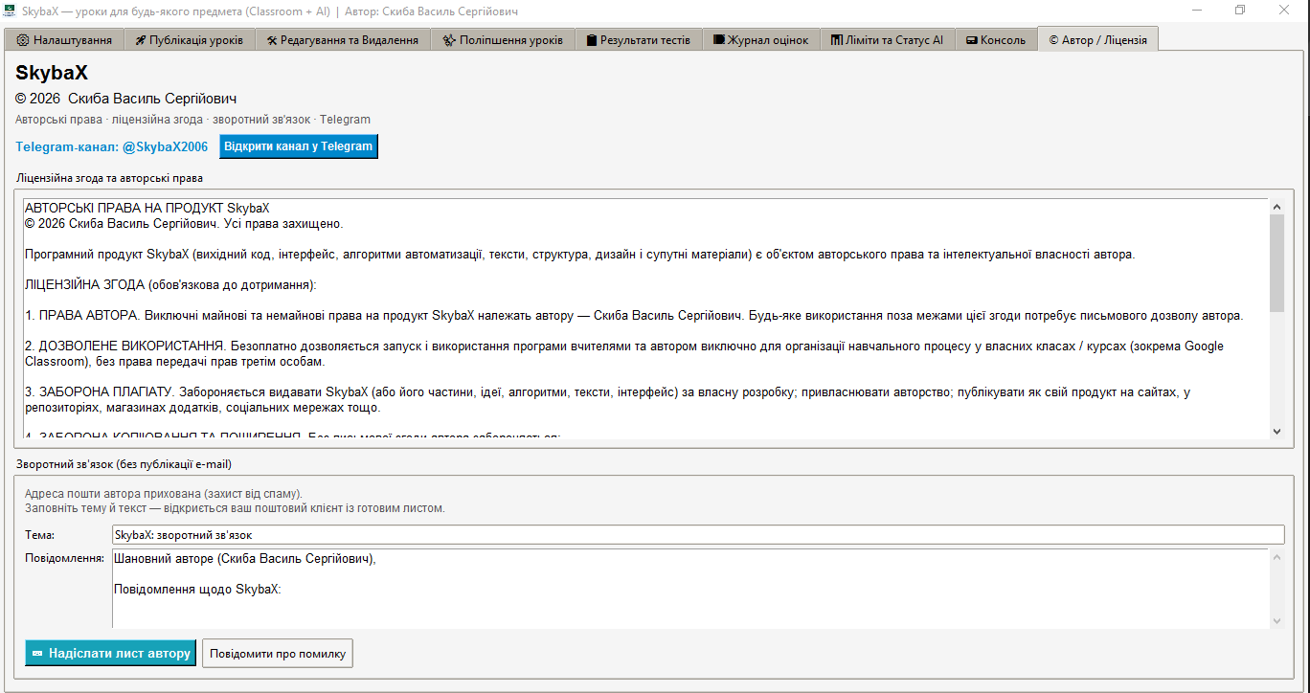Click the SkybaX app icon in title bar
The height and width of the screenshot is (693, 1310).
pos(9,10)
